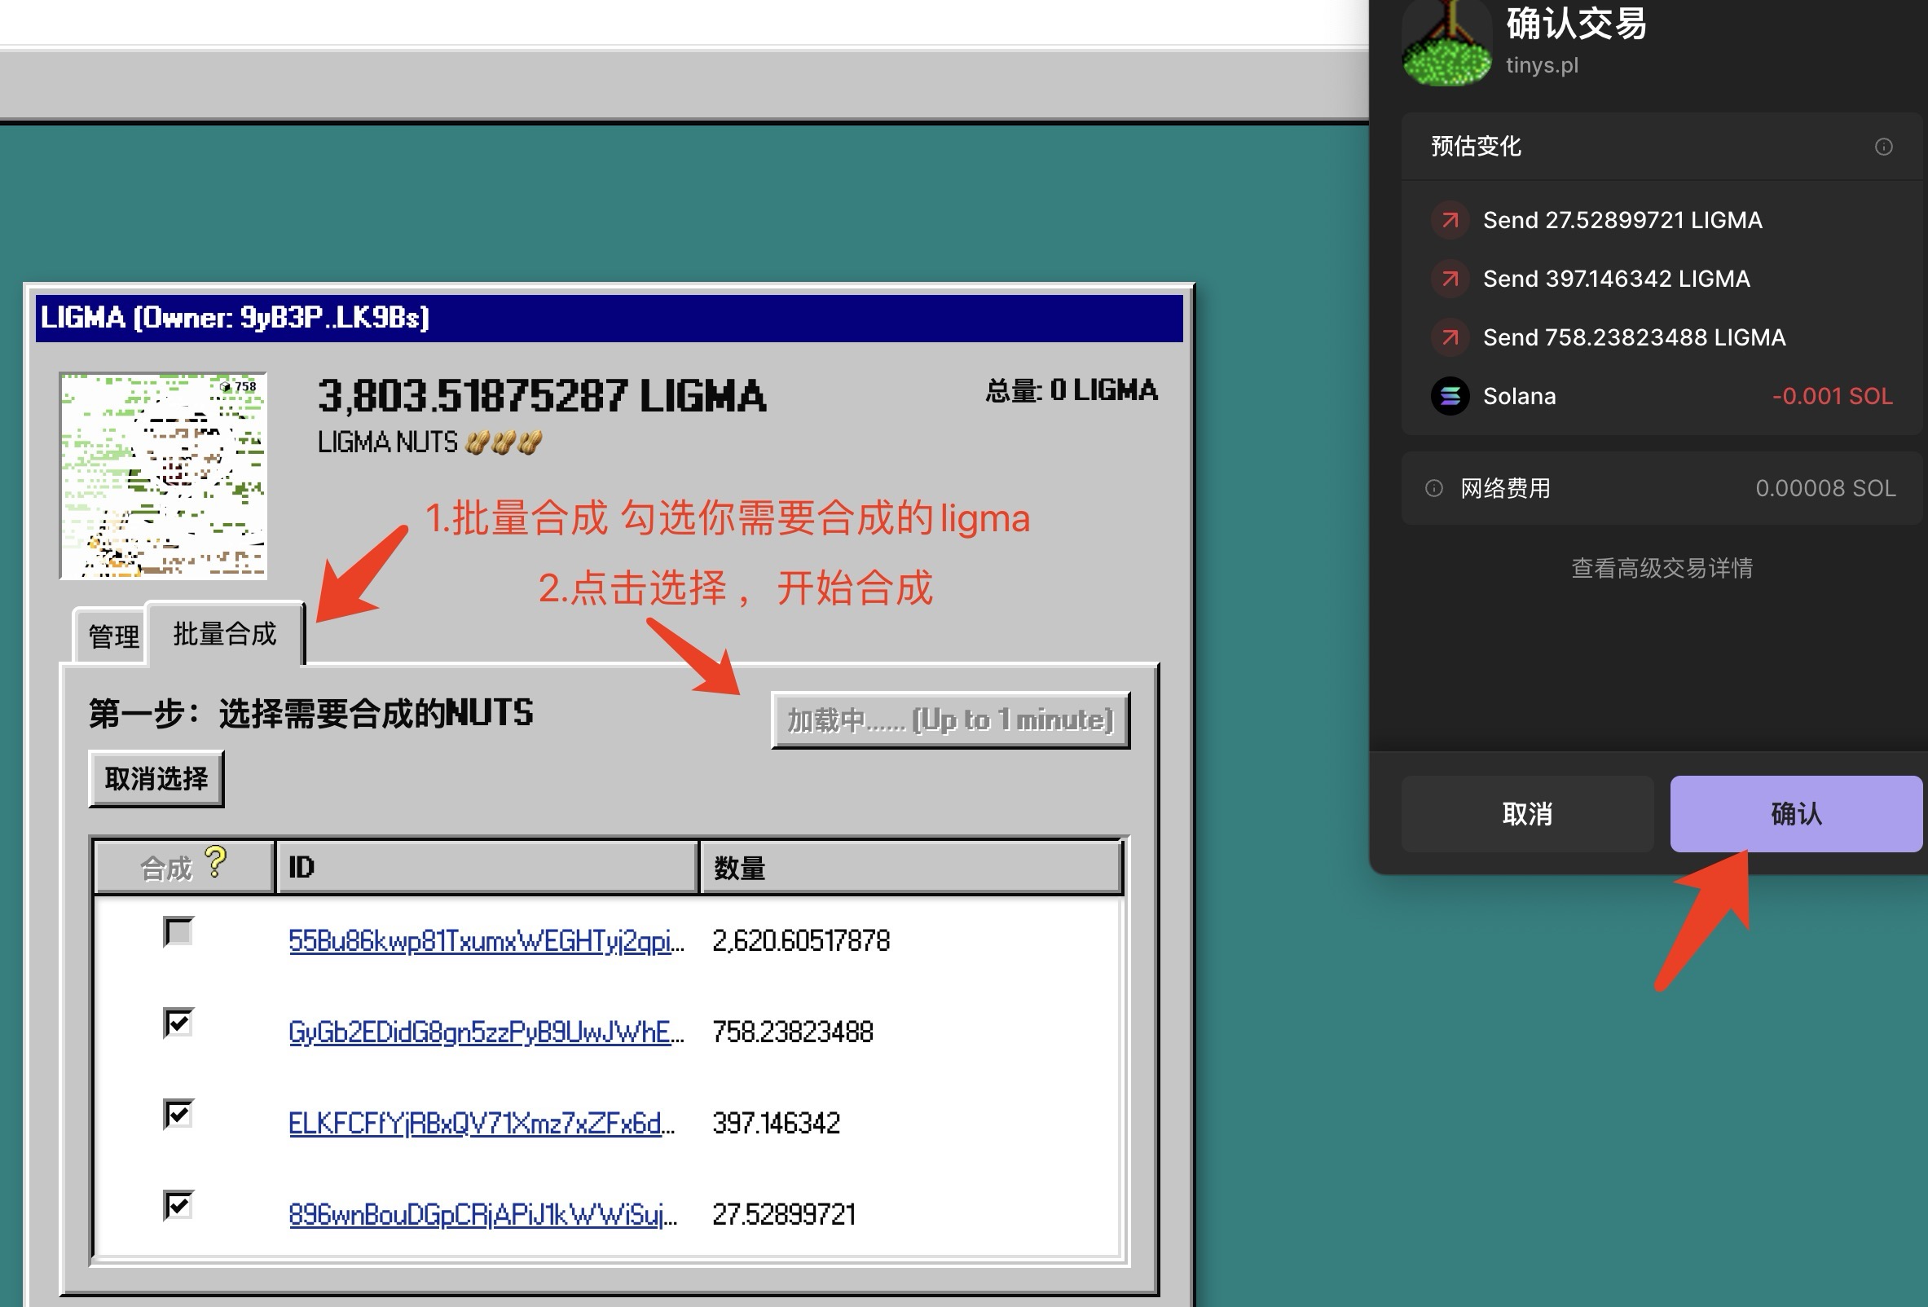
Task: Click the 确认交易 heading
Action: pos(1576,23)
